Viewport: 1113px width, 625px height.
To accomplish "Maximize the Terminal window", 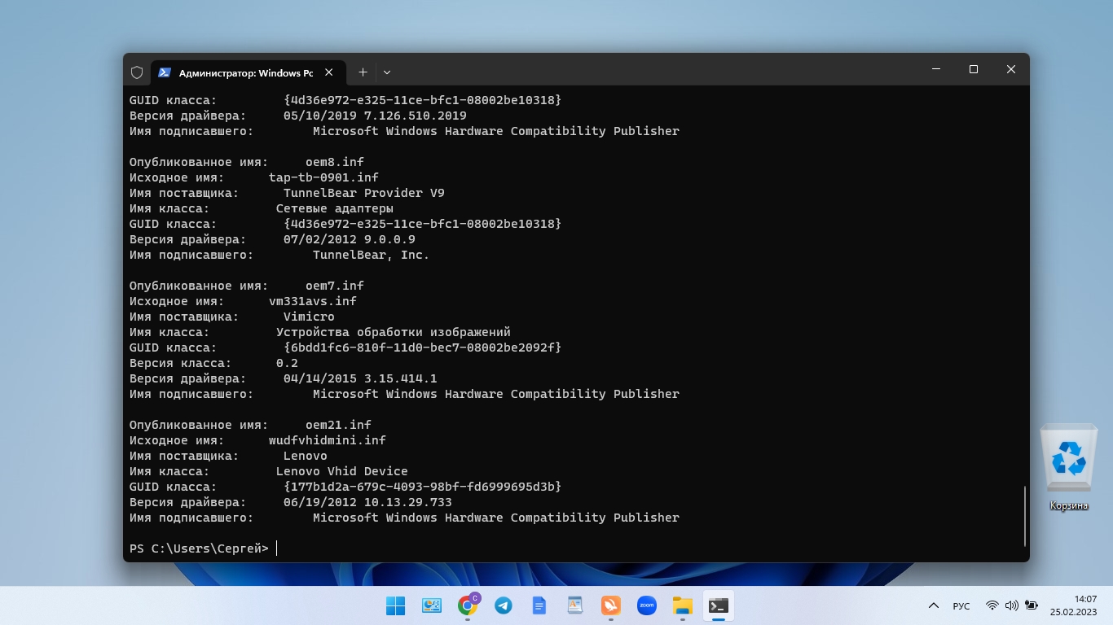I will coord(974,69).
